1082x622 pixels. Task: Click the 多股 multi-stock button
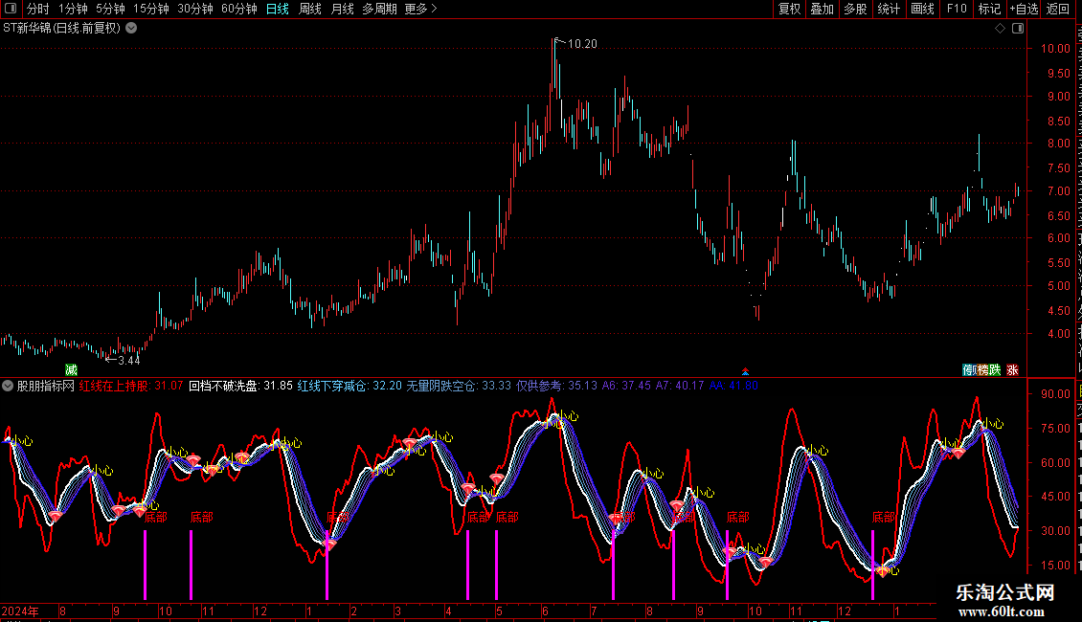click(855, 9)
